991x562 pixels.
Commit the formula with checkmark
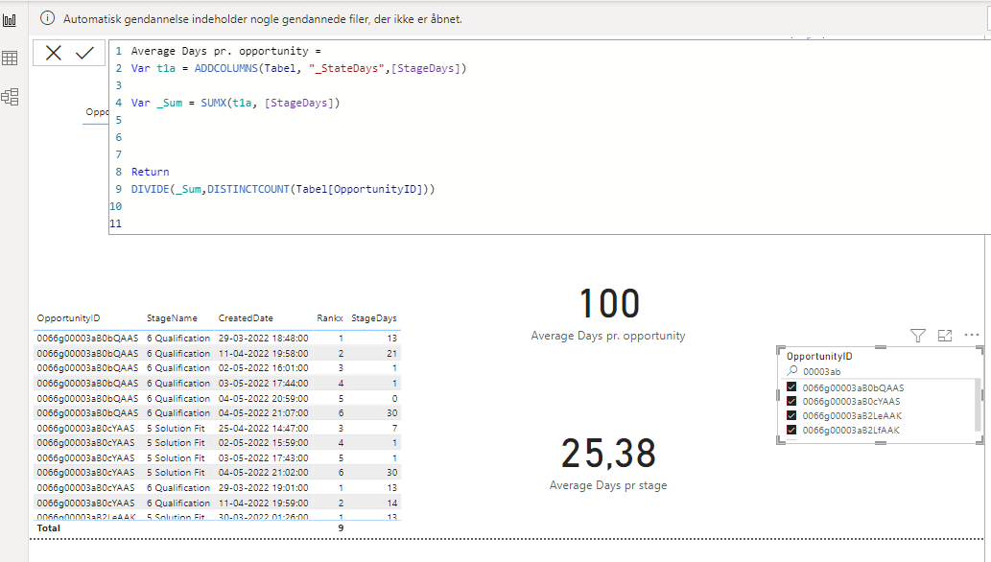coord(84,53)
